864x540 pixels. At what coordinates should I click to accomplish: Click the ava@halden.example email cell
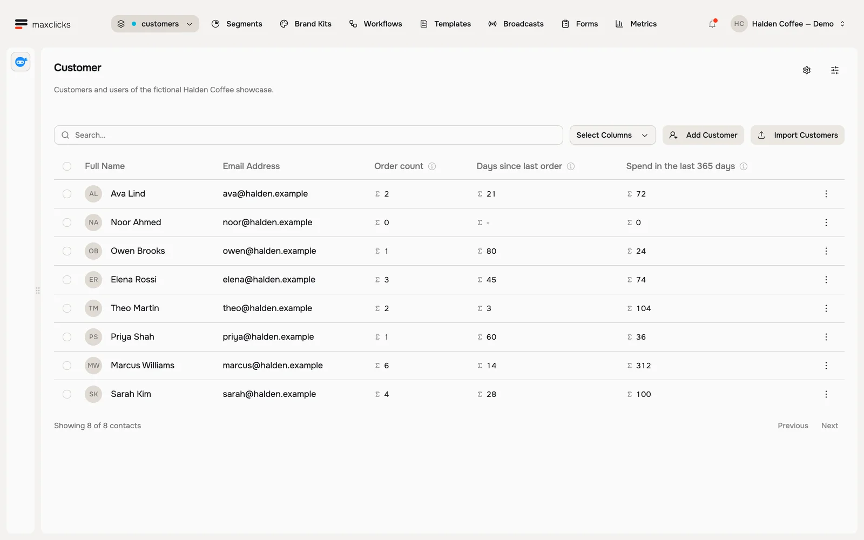pos(265,194)
